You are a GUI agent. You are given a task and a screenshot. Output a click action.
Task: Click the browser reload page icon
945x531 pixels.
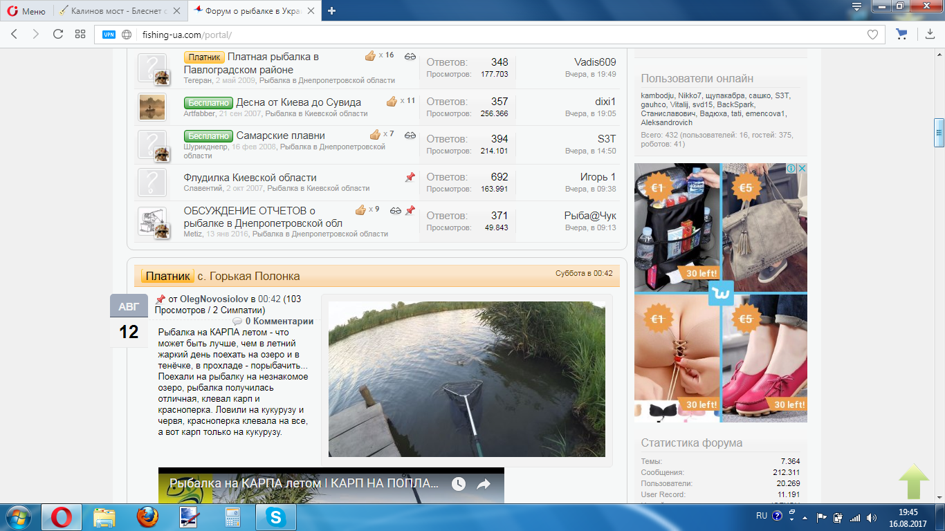[x=58, y=34]
